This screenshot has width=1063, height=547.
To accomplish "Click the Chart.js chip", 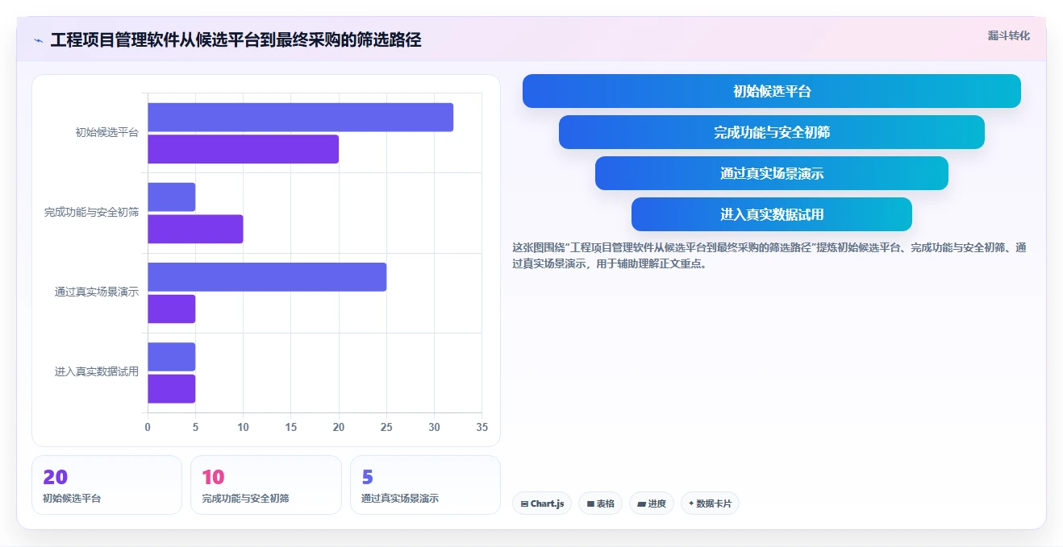I will (542, 503).
